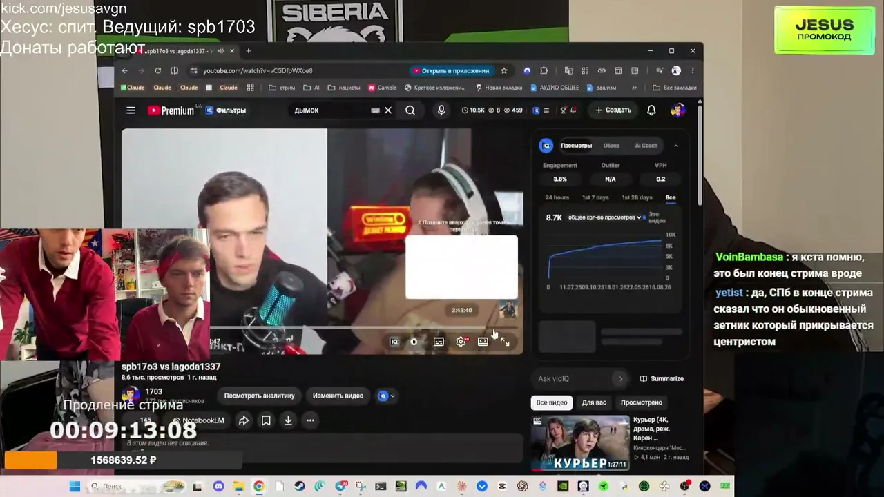Toggle subtitles in the video player
The height and width of the screenshot is (497, 884).
click(x=439, y=342)
